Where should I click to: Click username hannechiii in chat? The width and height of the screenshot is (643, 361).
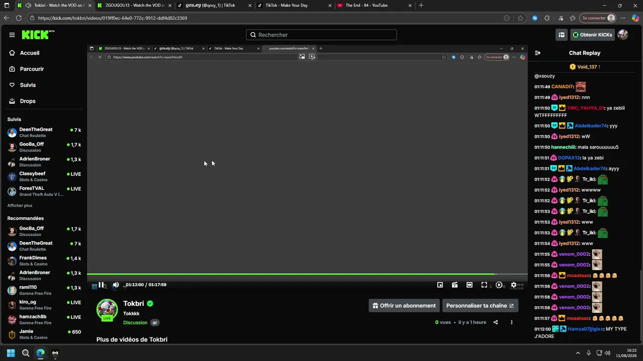coord(563,147)
